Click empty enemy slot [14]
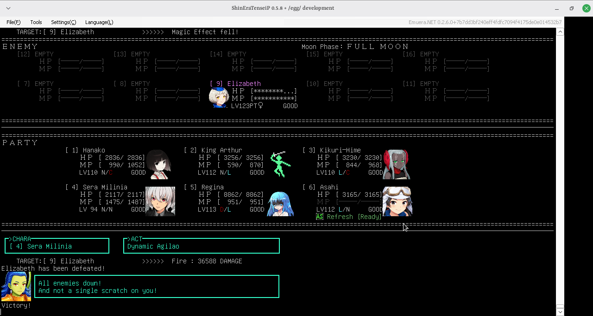 [x=228, y=54]
